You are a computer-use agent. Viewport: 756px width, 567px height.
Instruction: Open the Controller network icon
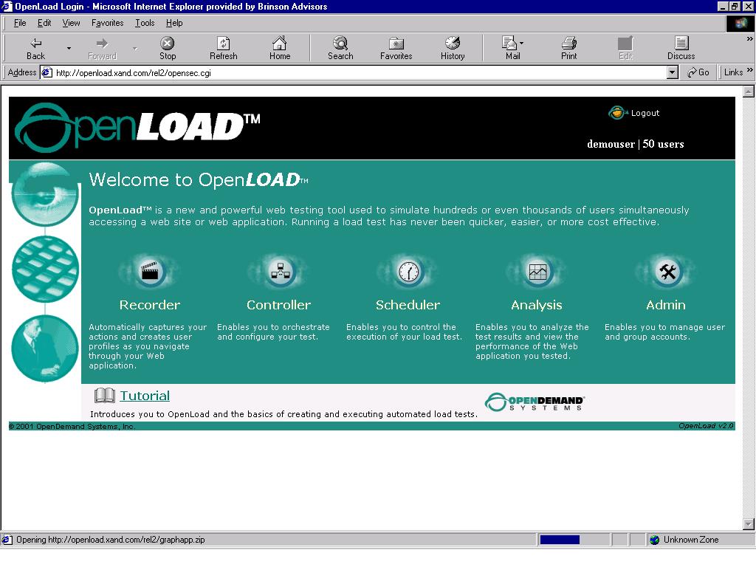280,272
